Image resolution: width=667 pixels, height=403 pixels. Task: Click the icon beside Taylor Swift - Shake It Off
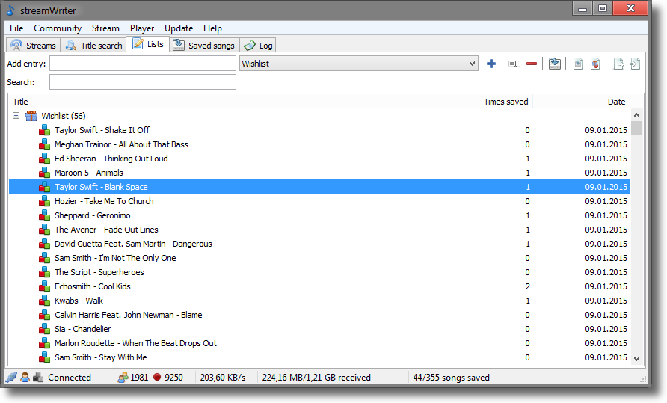45,130
